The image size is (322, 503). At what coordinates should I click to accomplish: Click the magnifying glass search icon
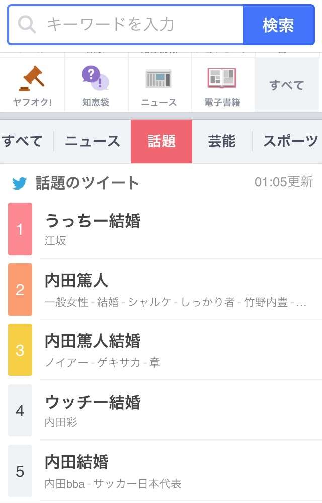(27, 24)
